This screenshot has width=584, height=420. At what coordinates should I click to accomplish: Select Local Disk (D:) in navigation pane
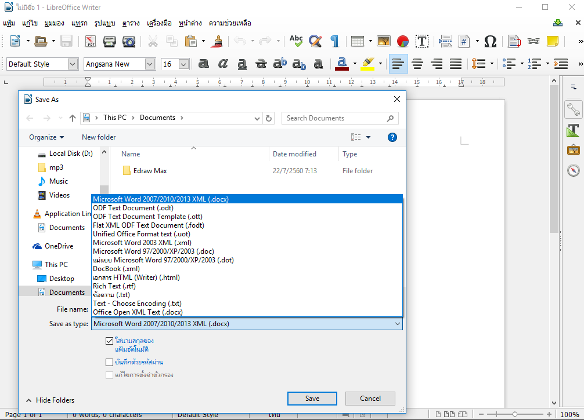coord(71,154)
